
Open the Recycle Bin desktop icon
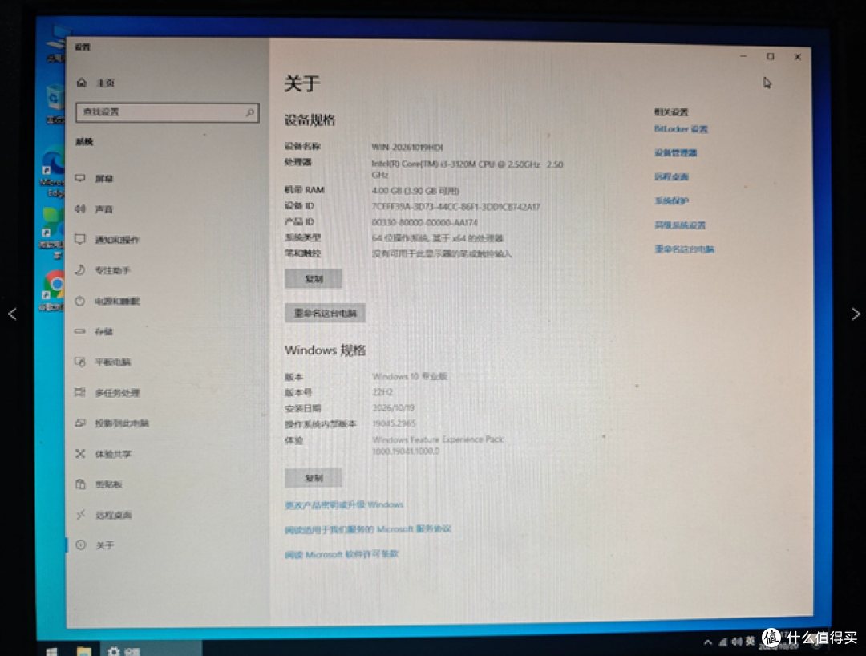55,103
